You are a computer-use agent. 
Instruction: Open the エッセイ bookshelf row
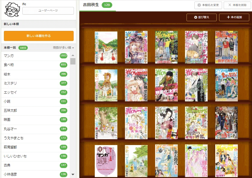(36, 92)
